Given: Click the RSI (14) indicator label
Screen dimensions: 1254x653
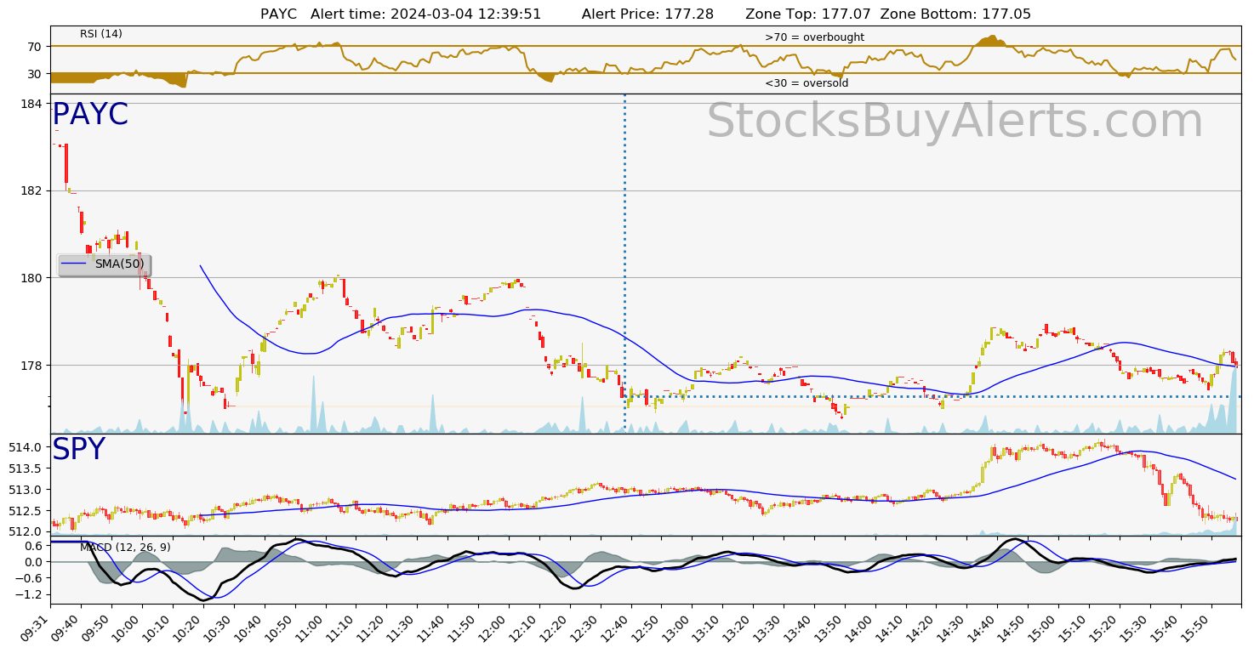Looking at the screenshot, I should (101, 34).
